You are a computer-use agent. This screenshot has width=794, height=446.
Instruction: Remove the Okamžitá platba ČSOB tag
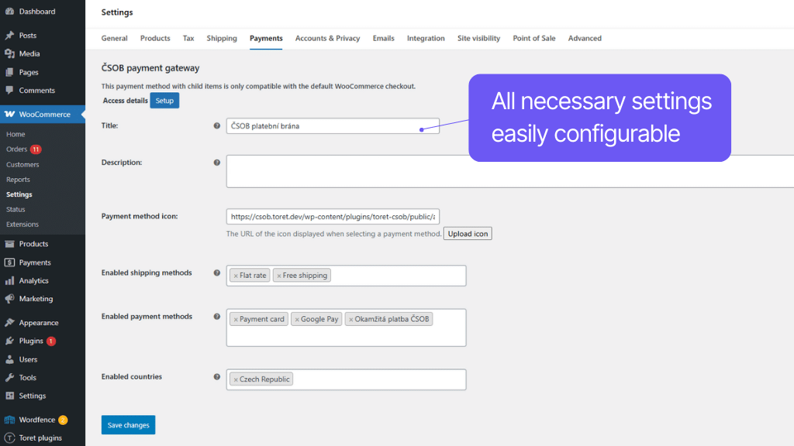pos(351,320)
